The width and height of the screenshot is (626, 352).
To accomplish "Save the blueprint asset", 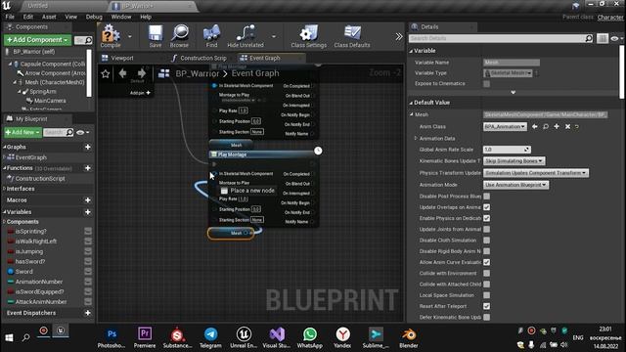I will (156, 36).
